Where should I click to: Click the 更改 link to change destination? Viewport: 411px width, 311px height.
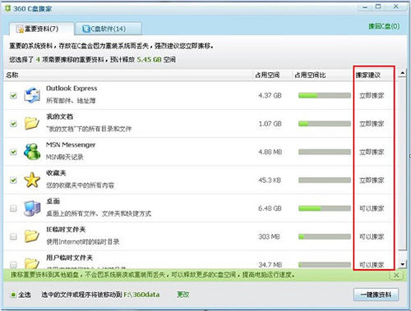point(183,295)
